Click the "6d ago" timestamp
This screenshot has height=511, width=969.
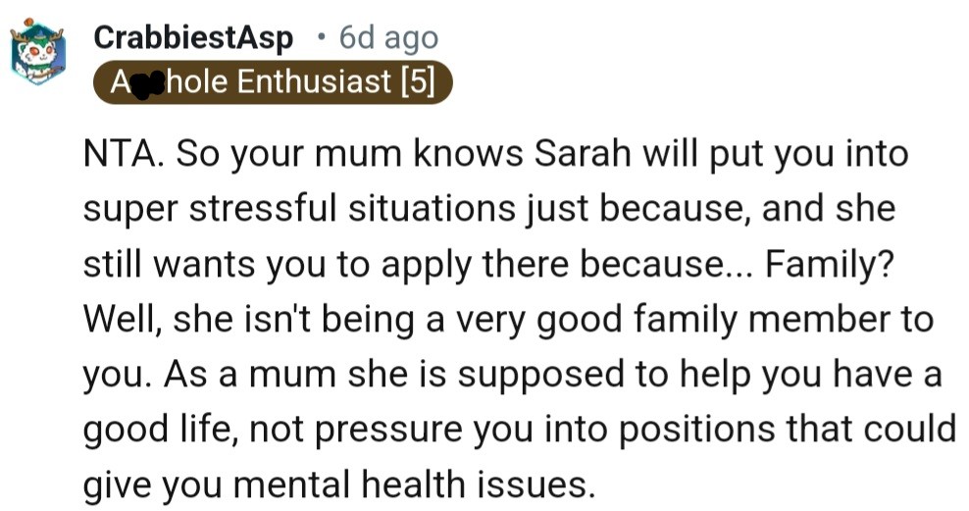387,39
